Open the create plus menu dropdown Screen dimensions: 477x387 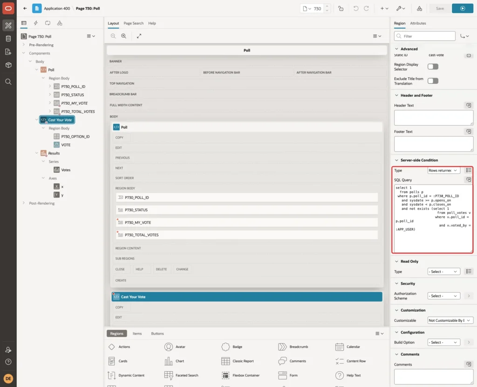tap(384, 8)
